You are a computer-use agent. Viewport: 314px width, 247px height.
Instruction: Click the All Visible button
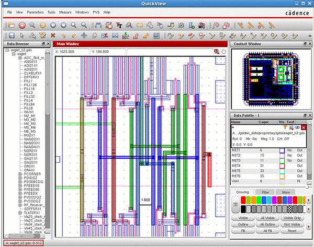coord(267,218)
